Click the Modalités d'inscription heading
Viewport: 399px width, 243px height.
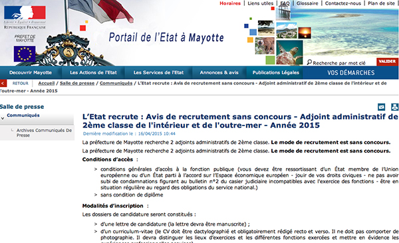point(115,206)
